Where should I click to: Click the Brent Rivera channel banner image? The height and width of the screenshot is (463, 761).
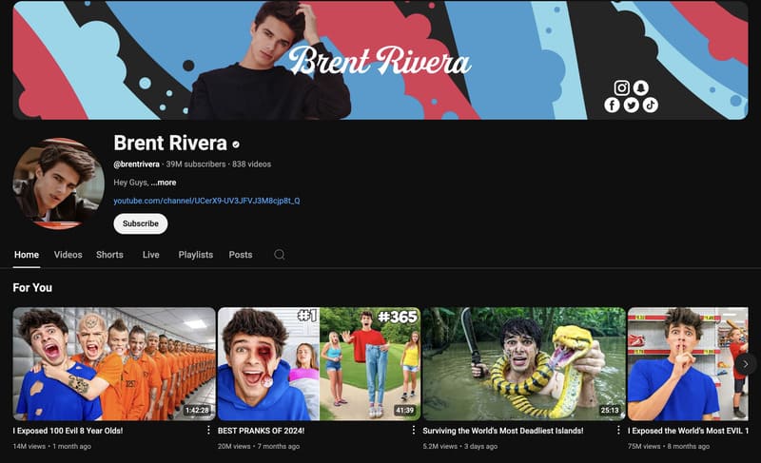click(380, 60)
